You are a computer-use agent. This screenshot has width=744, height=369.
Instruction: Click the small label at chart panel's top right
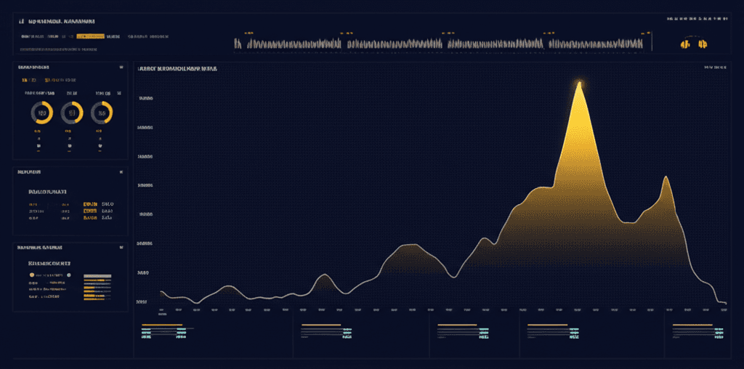pyautogui.click(x=716, y=68)
